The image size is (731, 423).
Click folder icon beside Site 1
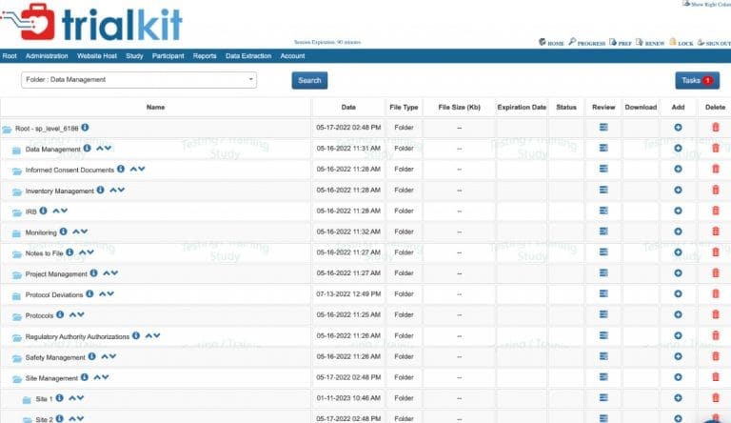point(27,399)
